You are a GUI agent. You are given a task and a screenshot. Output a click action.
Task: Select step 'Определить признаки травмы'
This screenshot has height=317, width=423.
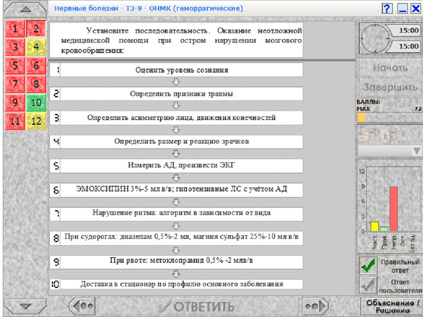[176, 94]
